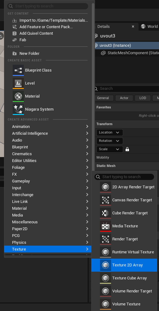Click the Cube Render Target icon
Viewport: 159px width, 311px height.
105,213
